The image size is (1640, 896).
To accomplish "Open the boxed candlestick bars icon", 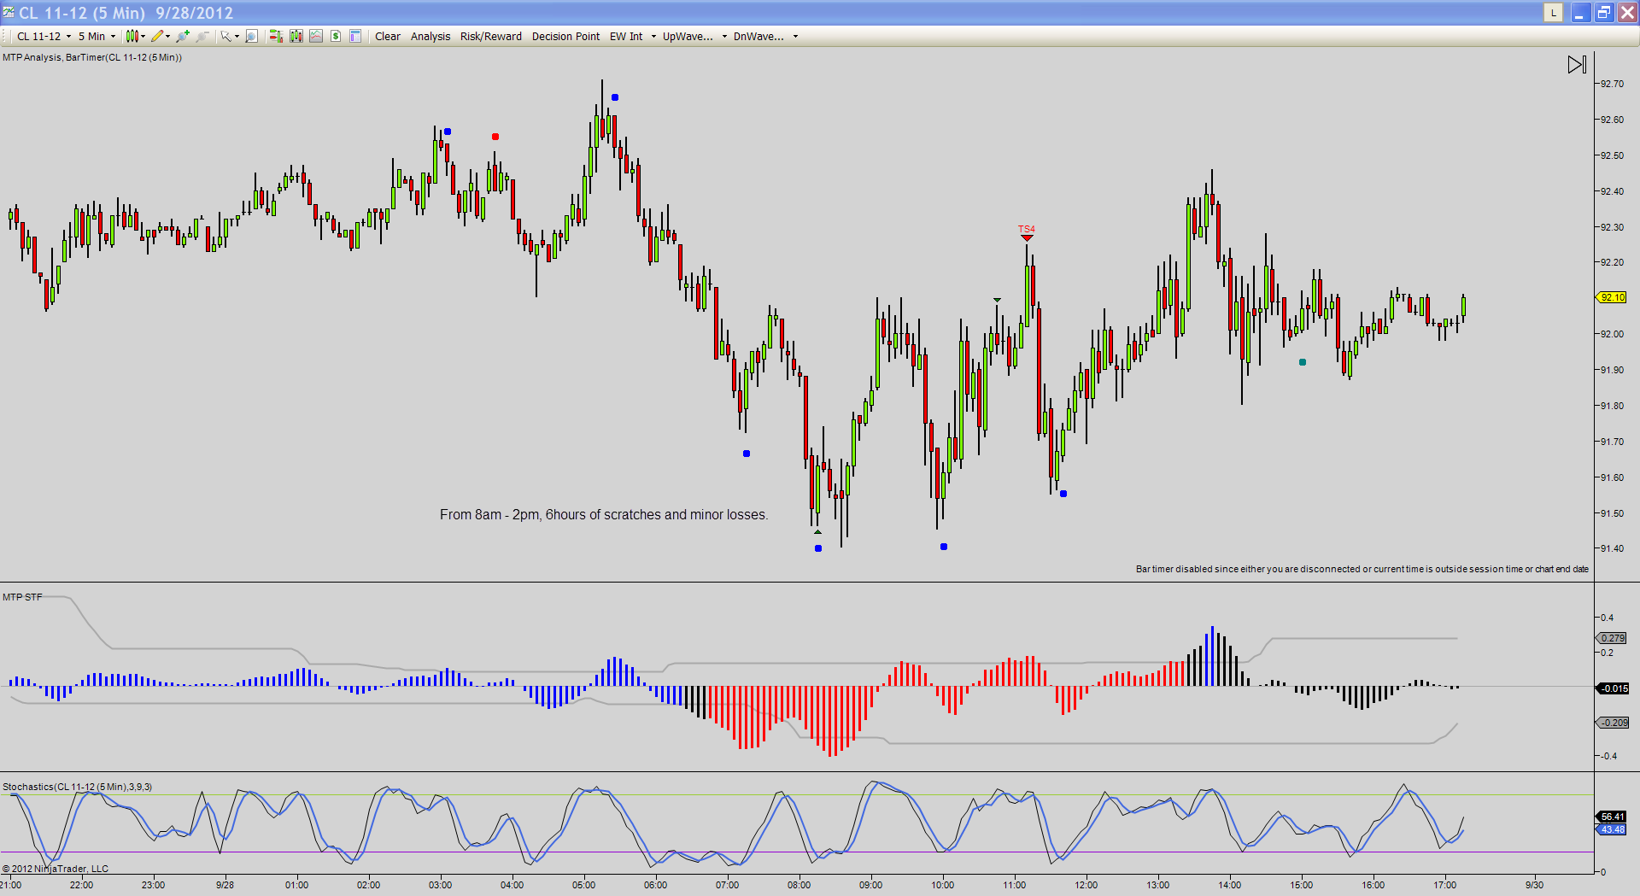I will click(296, 36).
